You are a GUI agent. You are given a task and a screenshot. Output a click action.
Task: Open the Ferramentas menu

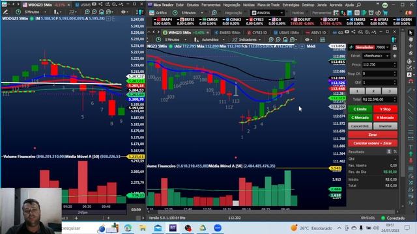click(210, 5)
